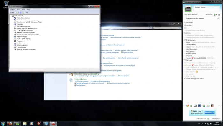Click the Bestel nu button in the ad
Image resolution: width=223 pixels, height=126 pixels.
coord(209,112)
